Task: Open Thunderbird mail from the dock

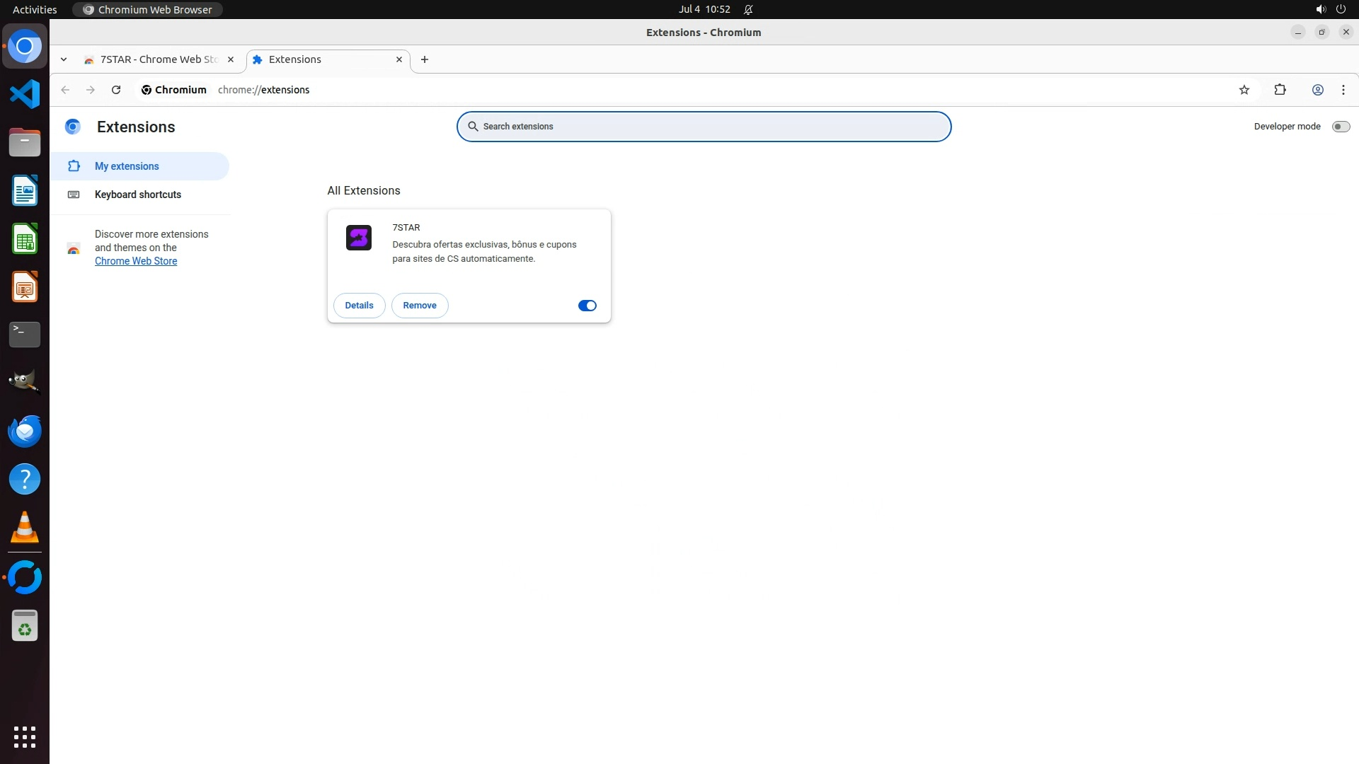Action: 25,432
